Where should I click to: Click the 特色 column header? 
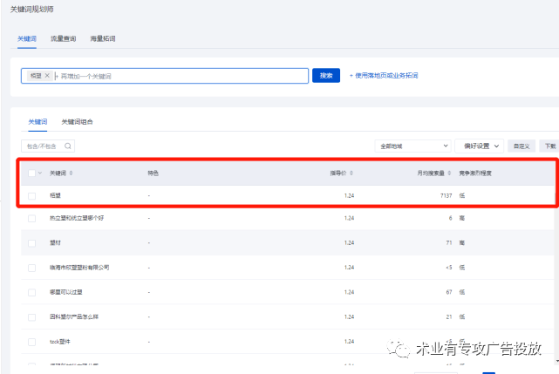153,173
